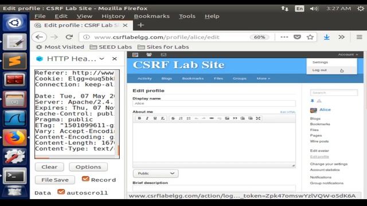Open Wireshark from the launcher
Viewport: 367px width, 206px height.
(15, 118)
